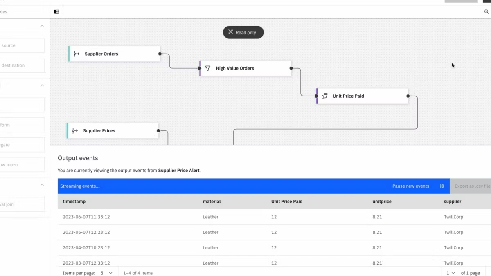Toggle the side panel collapse icon
The height and width of the screenshot is (276, 491).
pyautogui.click(x=56, y=12)
